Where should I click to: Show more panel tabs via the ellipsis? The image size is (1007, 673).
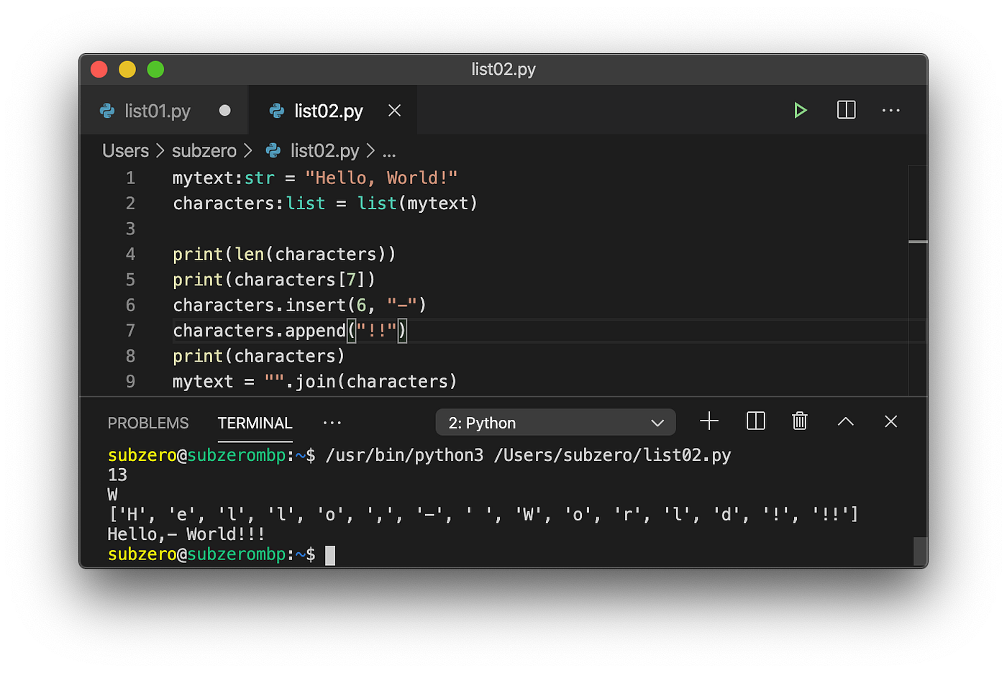coord(332,423)
